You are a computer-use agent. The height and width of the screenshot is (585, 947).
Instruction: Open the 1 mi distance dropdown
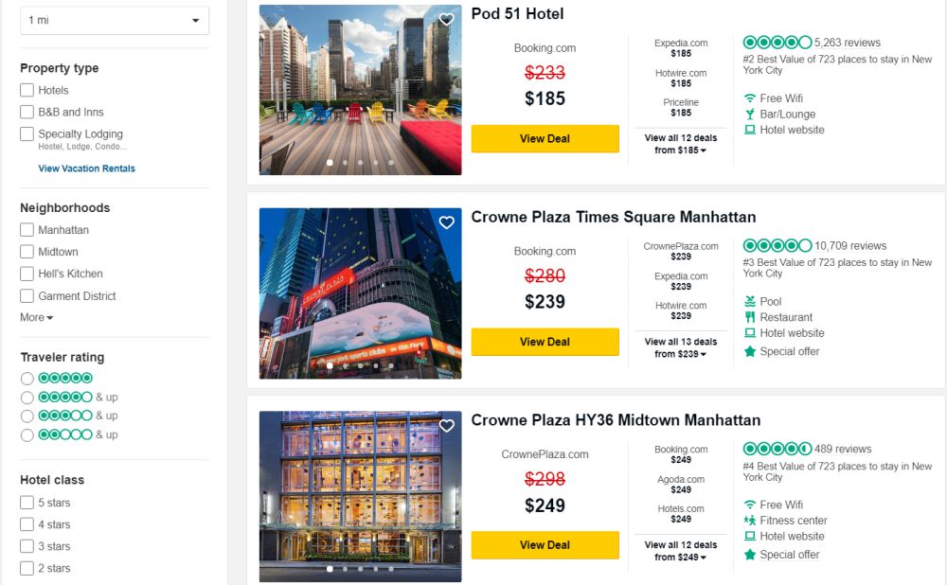tap(115, 20)
